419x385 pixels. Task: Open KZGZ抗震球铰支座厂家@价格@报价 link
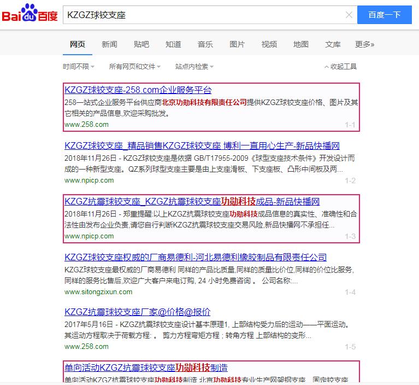click(137, 312)
